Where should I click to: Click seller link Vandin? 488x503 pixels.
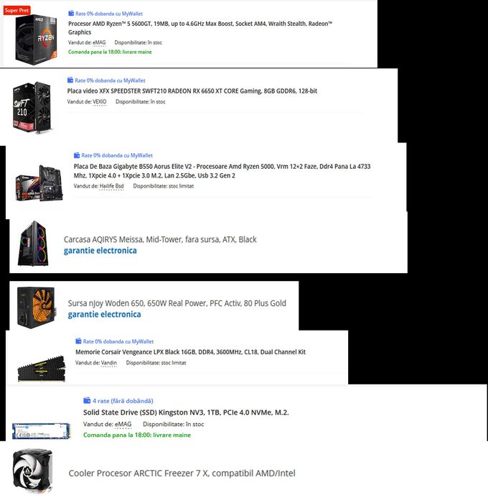pyautogui.click(x=109, y=363)
